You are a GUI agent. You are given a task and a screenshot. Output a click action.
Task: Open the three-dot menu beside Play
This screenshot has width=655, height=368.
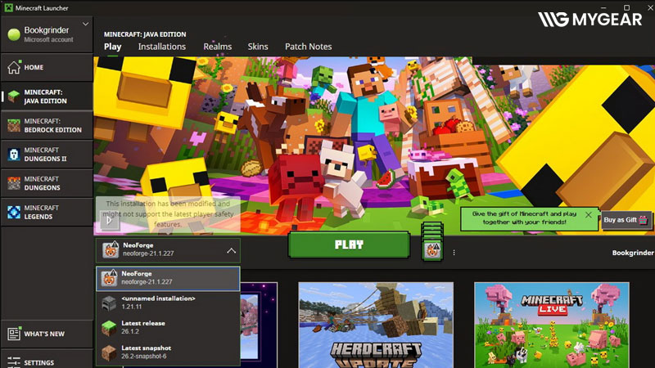[454, 253]
